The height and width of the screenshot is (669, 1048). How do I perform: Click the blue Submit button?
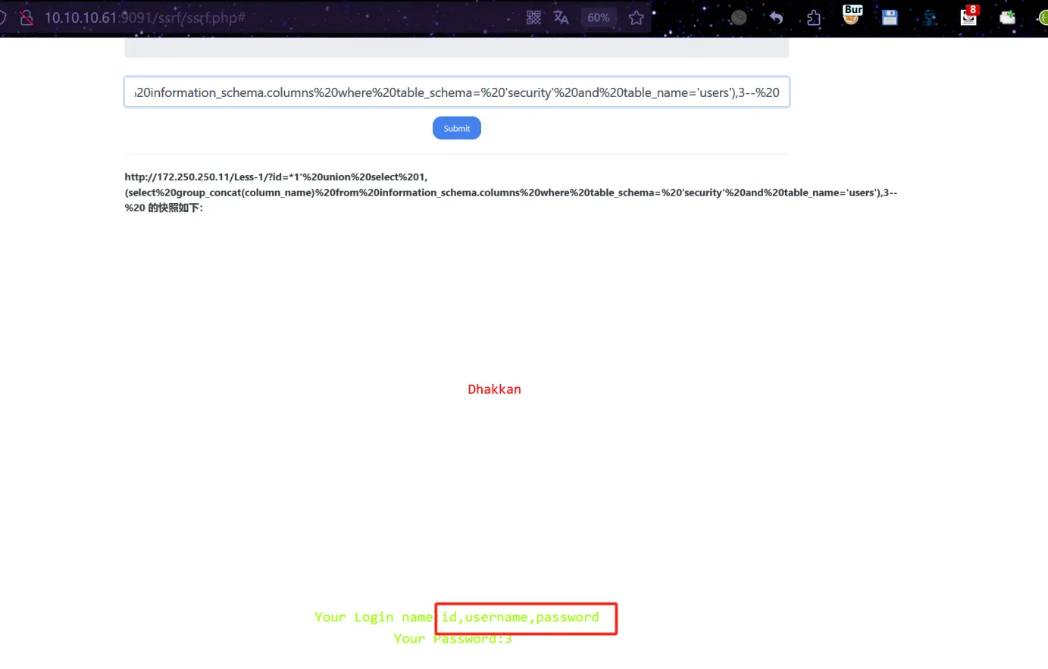point(457,128)
